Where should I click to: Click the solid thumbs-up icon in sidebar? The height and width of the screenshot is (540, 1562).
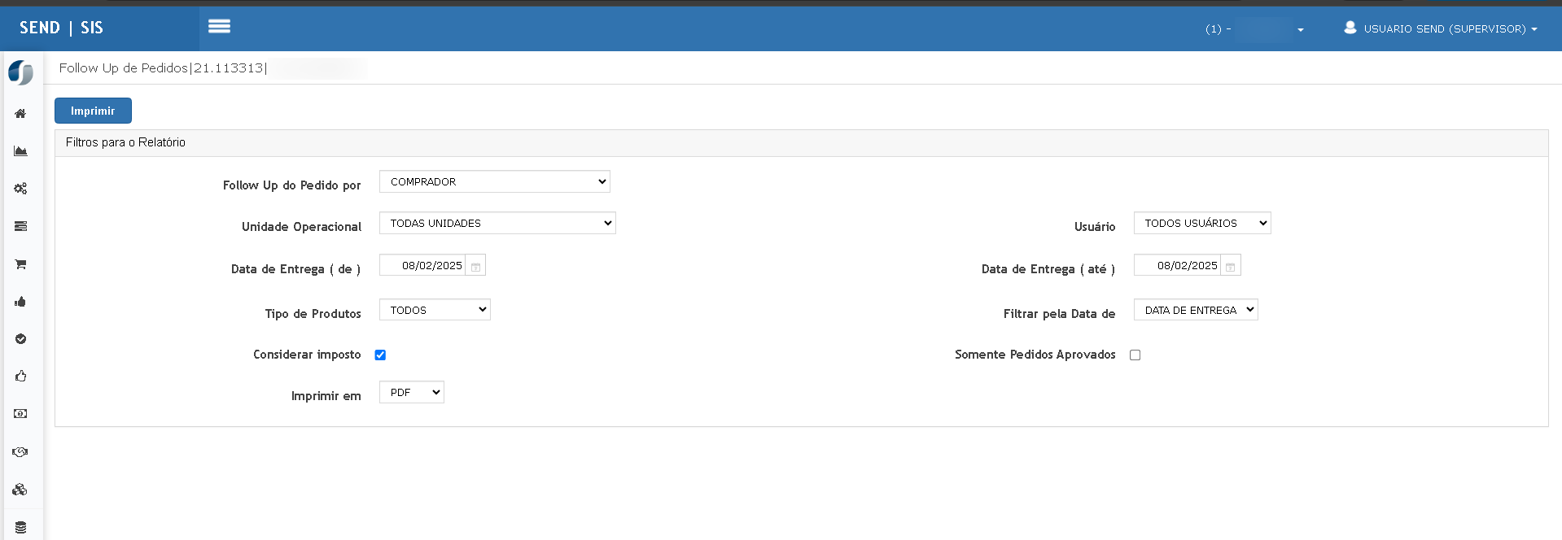(20, 302)
